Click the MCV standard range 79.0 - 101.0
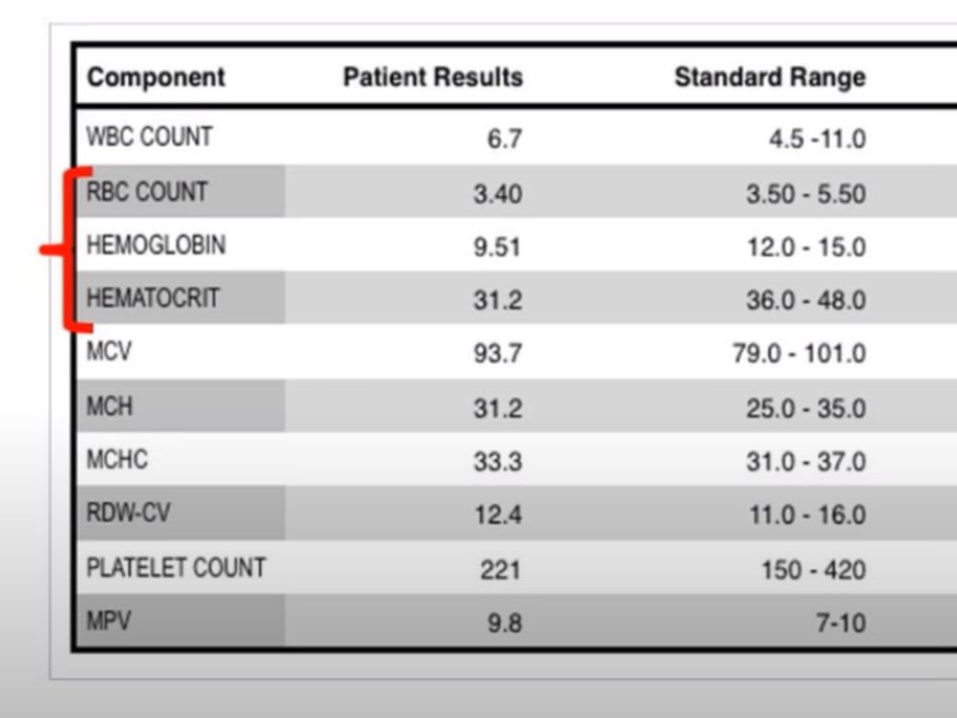Image resolution: width=957 pixels, height=718 pixels. click(x=799, y=353)
